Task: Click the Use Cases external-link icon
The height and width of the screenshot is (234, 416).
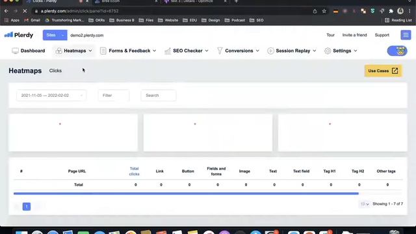Action: [x=395, y=71]
